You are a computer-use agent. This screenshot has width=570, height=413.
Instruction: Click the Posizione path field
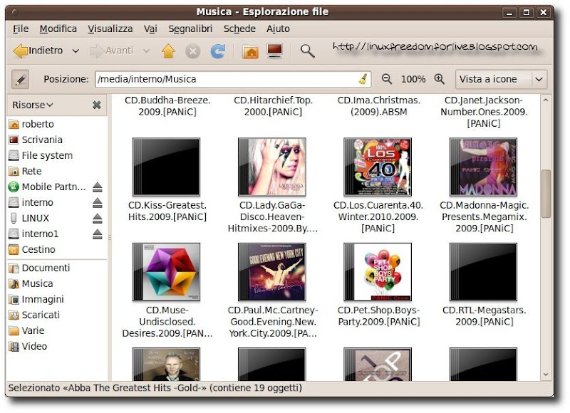pyautogui.click(x=233, y=79)
